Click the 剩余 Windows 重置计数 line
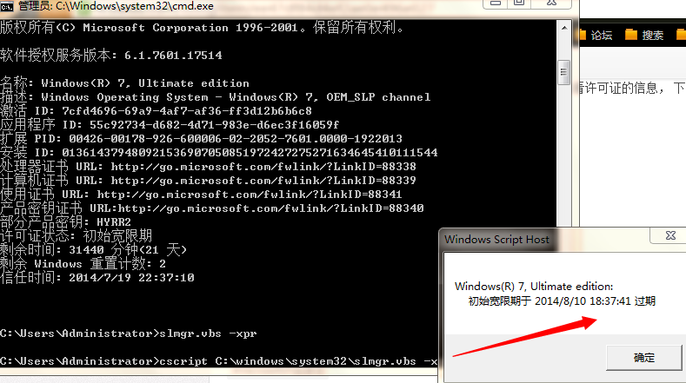686x383 pixels. [x=83, y=264]
